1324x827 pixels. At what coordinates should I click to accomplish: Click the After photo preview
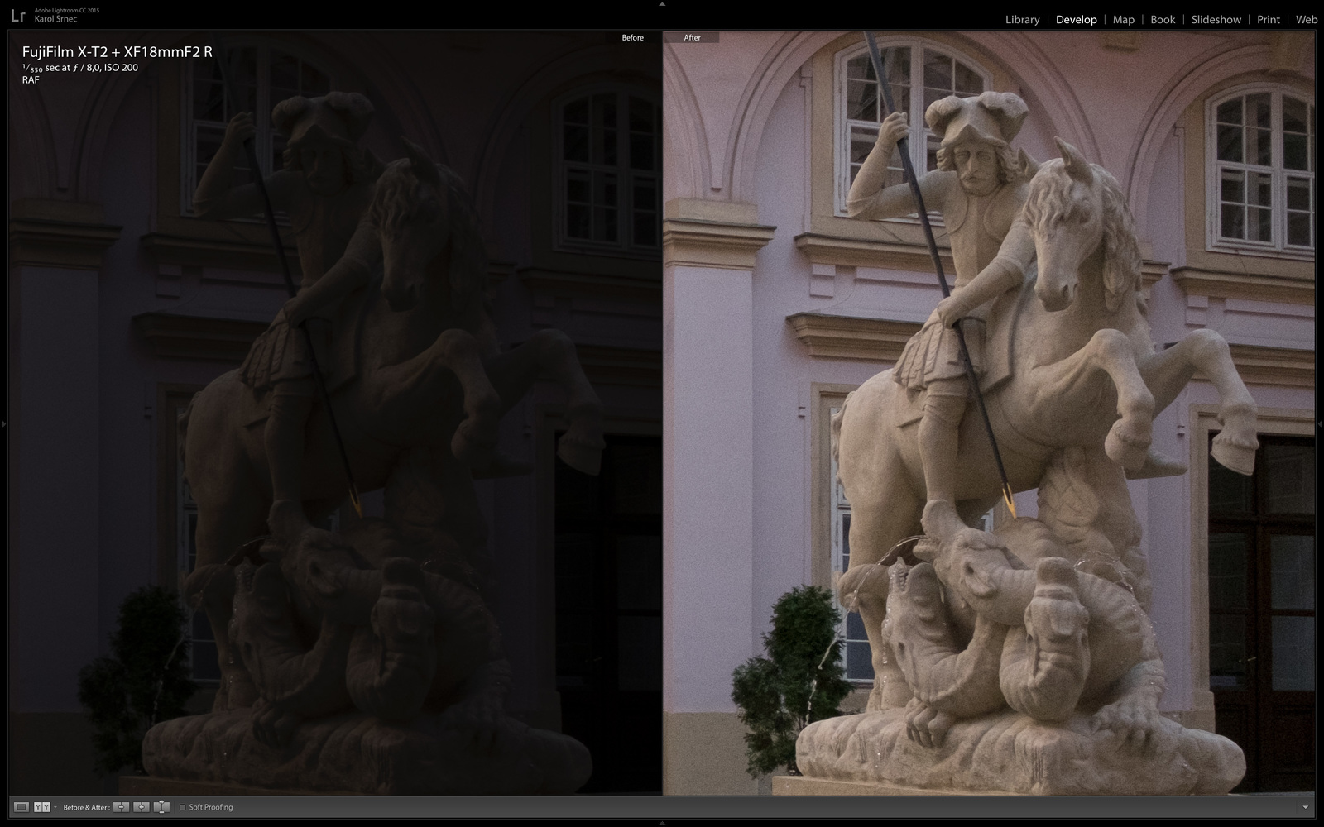tap(988, 413)
